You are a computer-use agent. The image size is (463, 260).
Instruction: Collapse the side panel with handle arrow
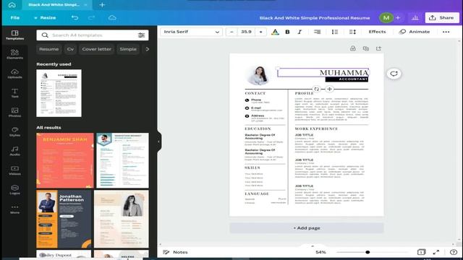point(159,142)
